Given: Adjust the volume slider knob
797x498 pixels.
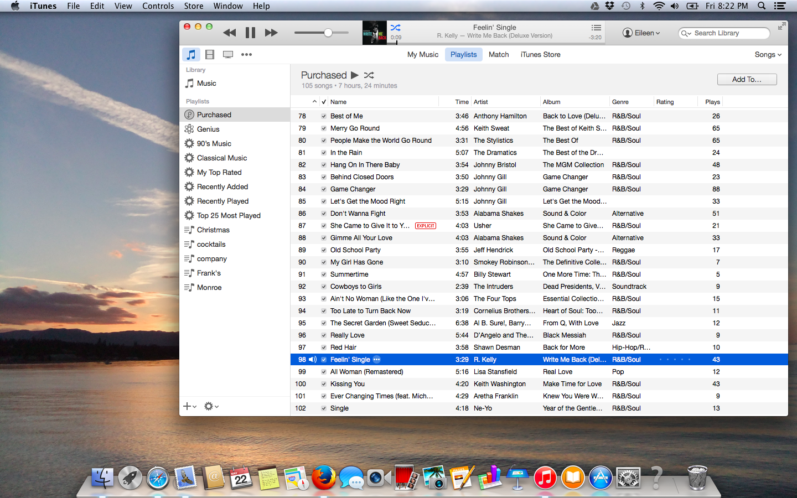Looking at the screenshot, I should pyautogui.click(x=328, y=33).
